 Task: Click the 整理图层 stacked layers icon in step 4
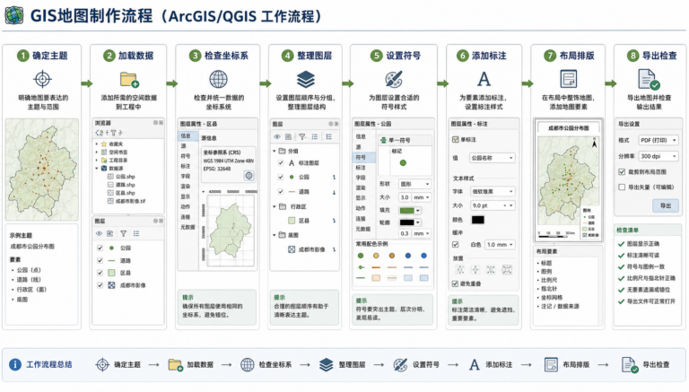[305, 80]
